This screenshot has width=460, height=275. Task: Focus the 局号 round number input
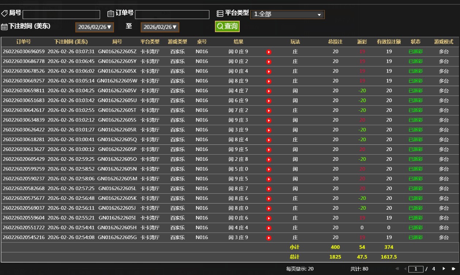61,15
